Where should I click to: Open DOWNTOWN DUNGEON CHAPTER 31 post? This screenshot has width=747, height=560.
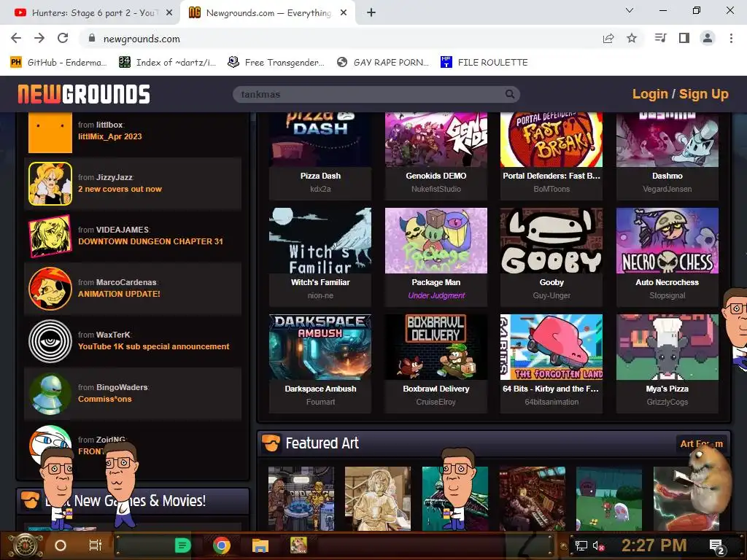click(150, 241)
